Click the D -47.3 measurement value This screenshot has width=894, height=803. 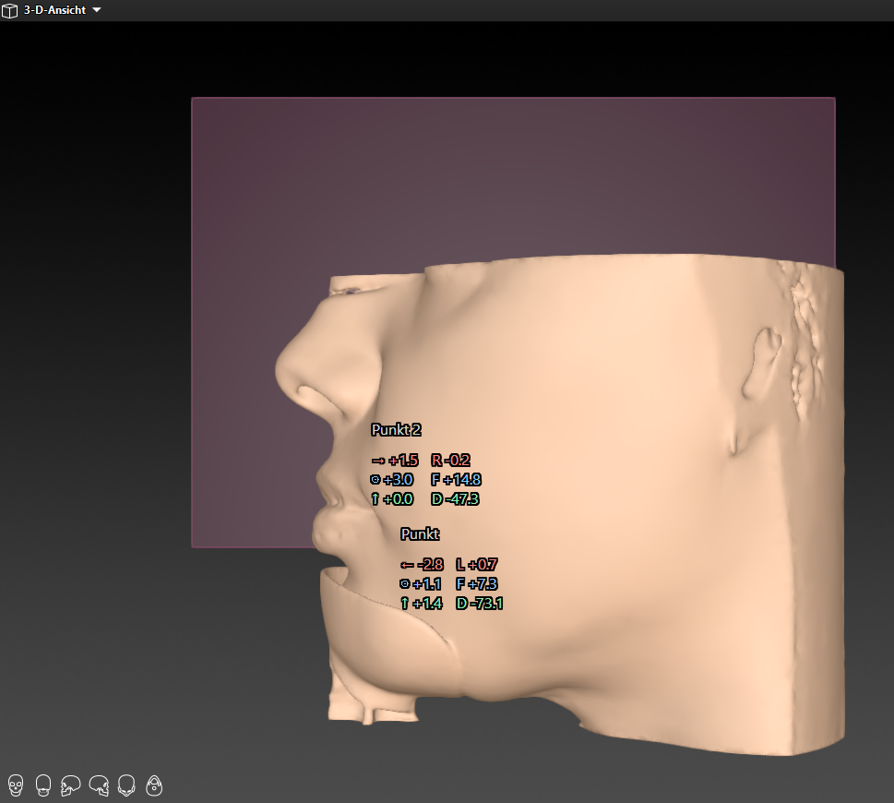point(455,499)
